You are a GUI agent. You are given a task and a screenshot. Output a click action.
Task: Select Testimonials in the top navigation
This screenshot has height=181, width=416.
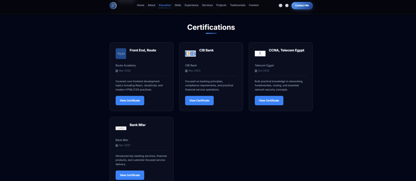237,5
